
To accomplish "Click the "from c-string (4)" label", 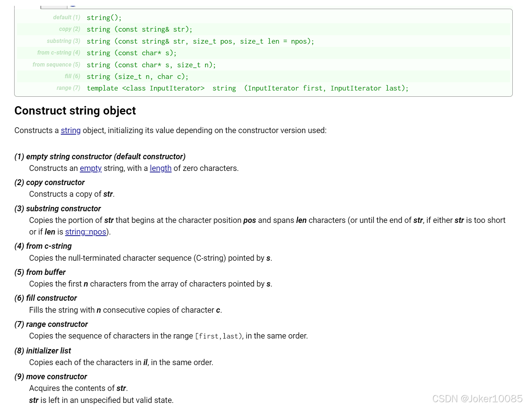I will tap(59, 53).
